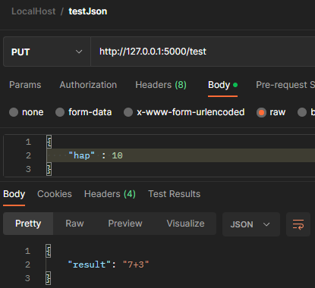The width and height of the screenshot is (315, 288).
Task: Select the form-data radio option
Action: pos(60,112)
